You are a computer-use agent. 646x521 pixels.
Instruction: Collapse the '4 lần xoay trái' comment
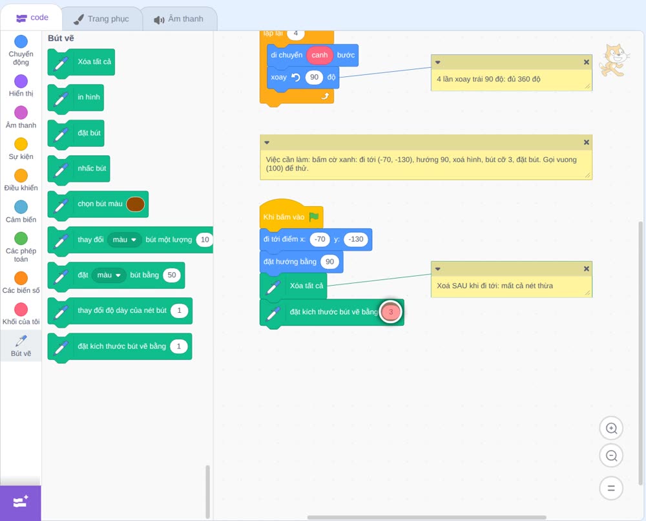pyautogui.click(x=438, y=62)
